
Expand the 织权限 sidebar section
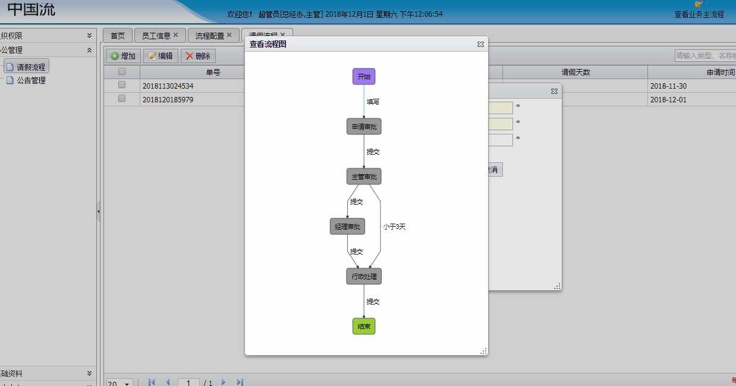[x=89, y=36]
